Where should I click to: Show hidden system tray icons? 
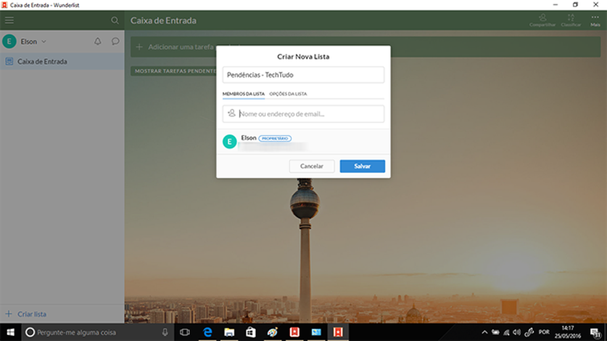484,332
